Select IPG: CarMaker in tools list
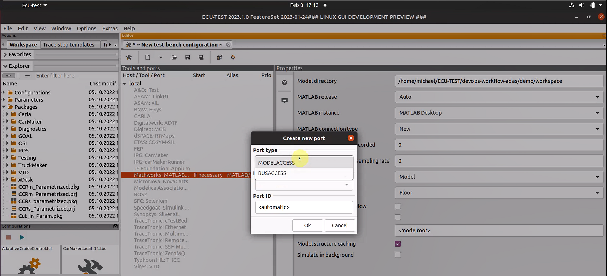 coord(151,155)
